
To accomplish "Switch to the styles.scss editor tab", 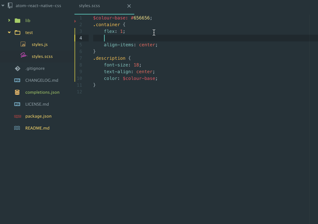I will coord(89,6).
